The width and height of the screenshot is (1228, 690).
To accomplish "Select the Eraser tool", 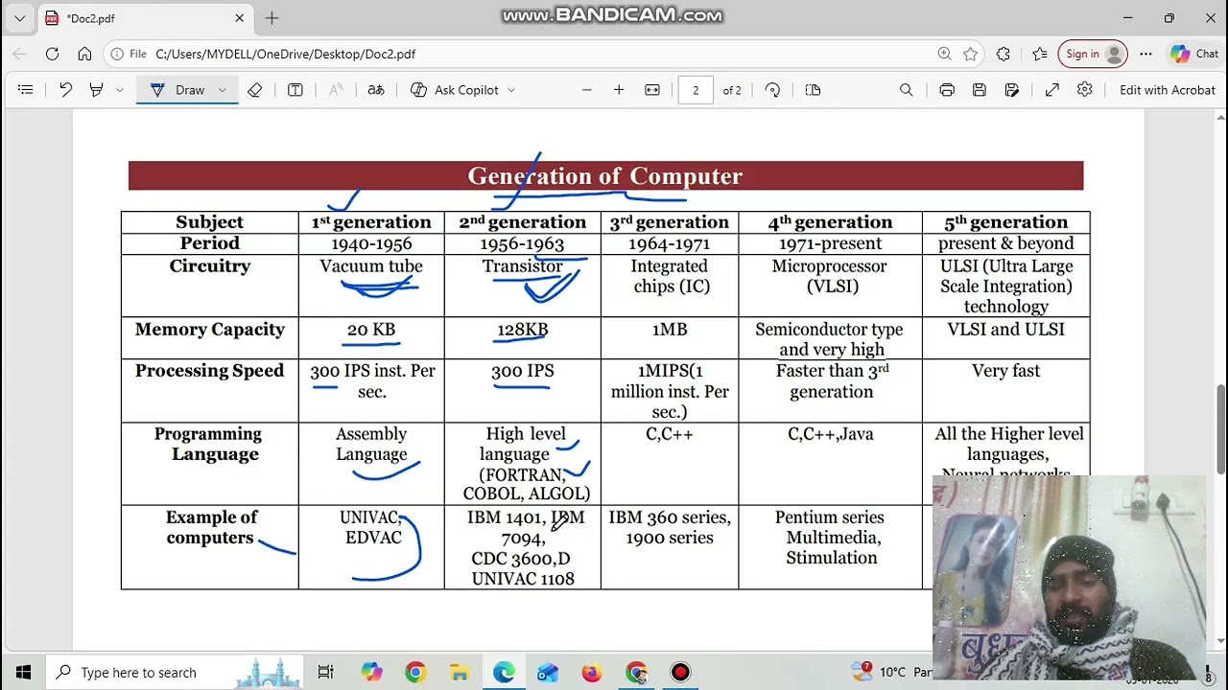I will 254,89.
